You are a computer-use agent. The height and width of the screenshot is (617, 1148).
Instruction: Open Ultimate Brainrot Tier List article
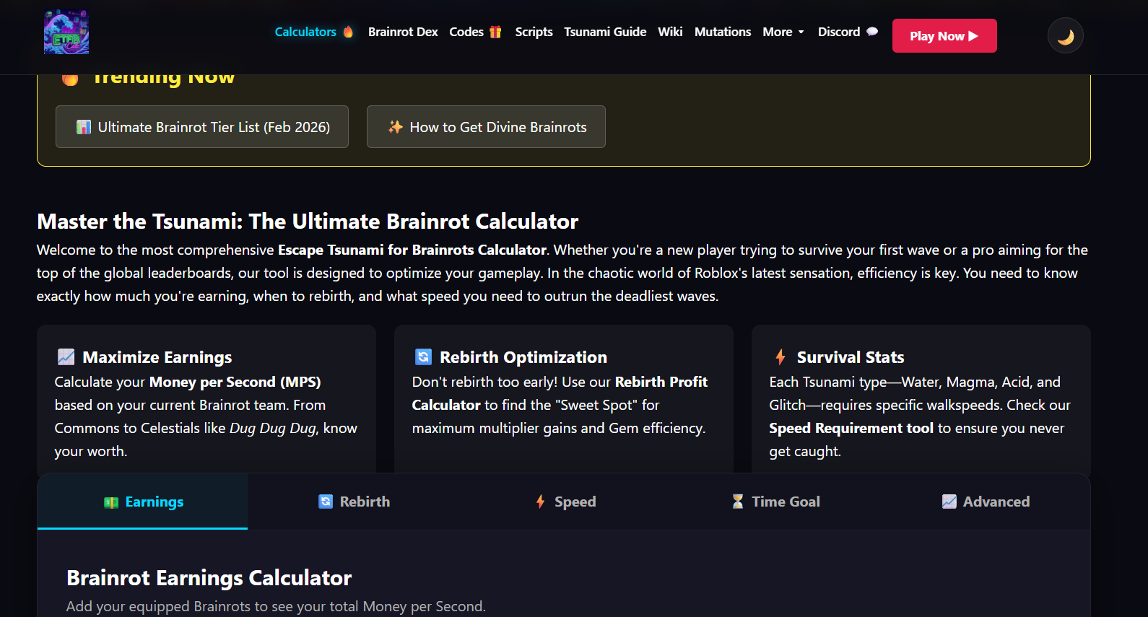(x=202, y=127)
